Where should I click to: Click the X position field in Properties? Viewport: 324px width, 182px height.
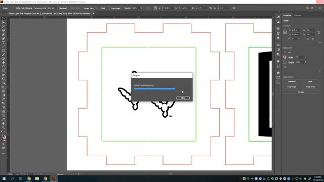click(296, 30)
